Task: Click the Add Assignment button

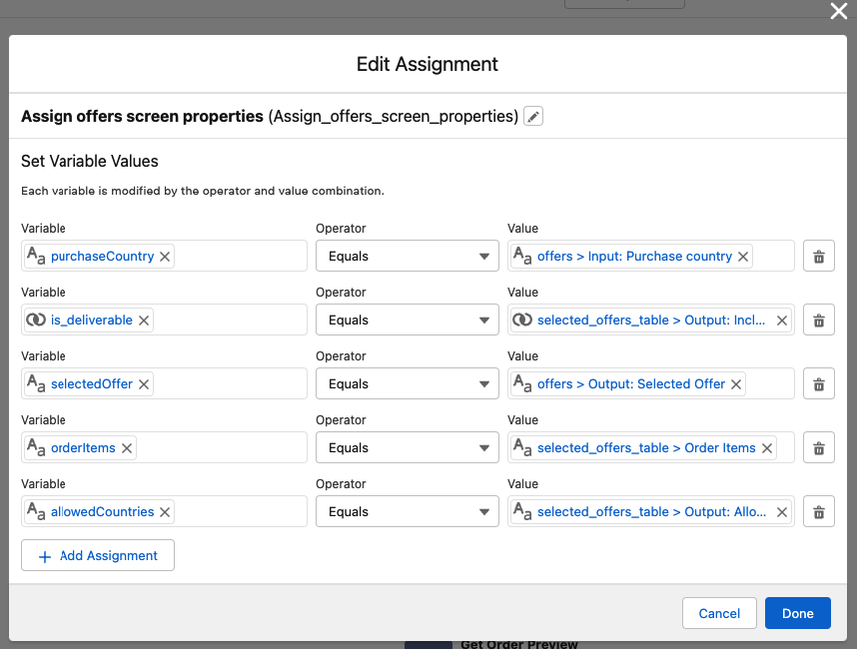Action: pos(98,556)
